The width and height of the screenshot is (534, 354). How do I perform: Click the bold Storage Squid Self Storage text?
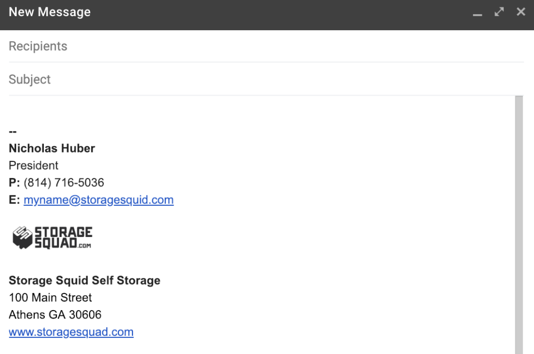coord(84,281)
